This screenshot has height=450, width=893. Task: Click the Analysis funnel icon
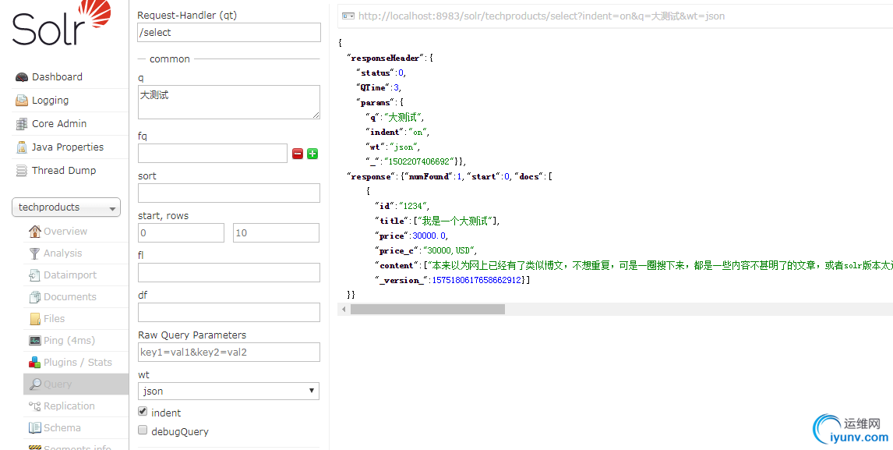[35, 253]
